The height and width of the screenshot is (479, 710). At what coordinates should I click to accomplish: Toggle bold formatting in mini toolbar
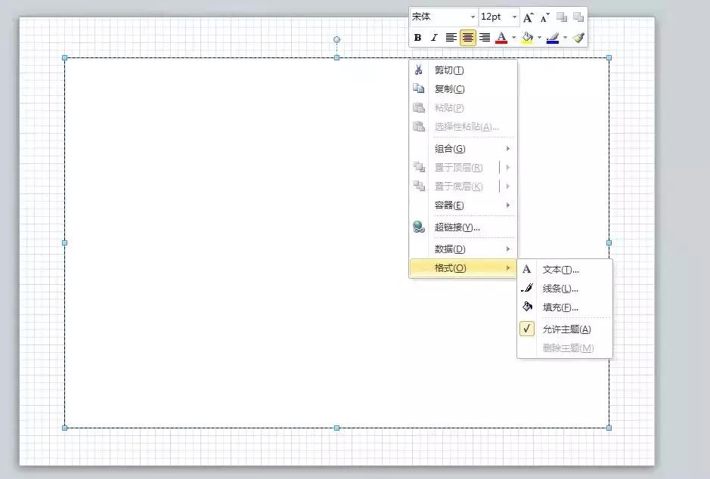[417, 38]
